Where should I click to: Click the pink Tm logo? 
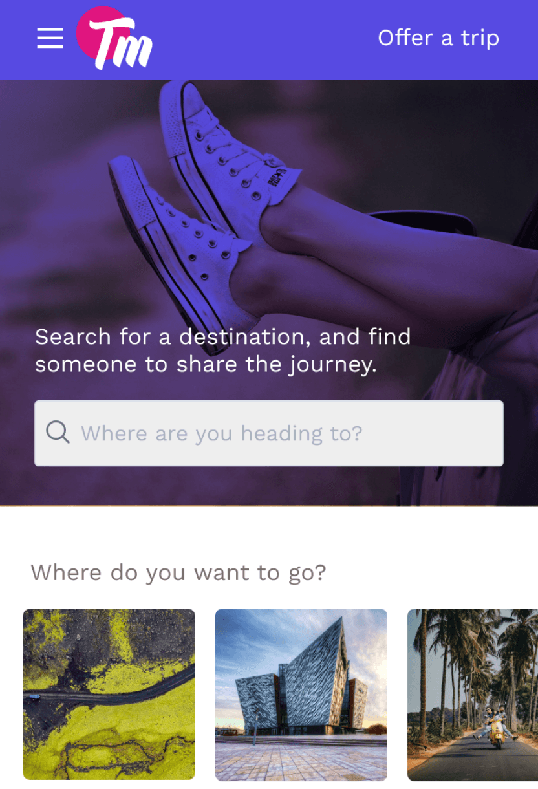tap(114, 38)
